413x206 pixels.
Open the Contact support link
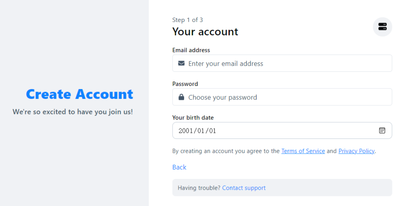(243, 188)
